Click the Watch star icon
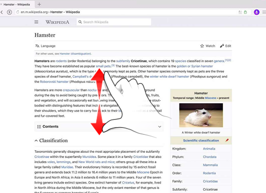The height and width of the screenshot is (193, 266). (x=202, y=46)
